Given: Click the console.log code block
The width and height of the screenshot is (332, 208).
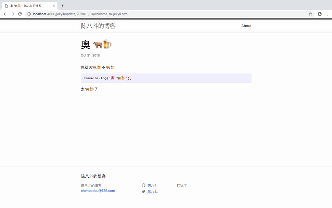Looking at the screenshot, I should click(166, 78).
